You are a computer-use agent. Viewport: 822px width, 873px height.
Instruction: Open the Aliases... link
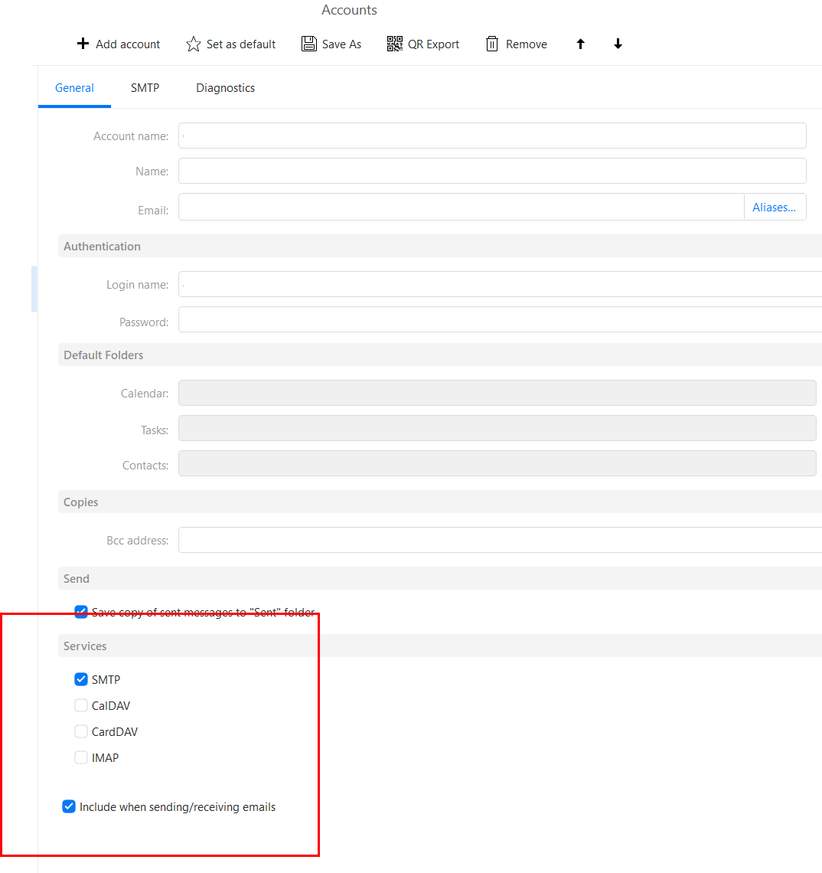tap(774, 207)
